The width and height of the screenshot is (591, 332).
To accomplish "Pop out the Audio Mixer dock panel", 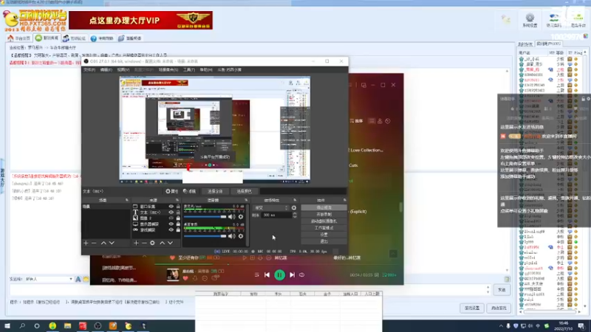I will (246, 200).
